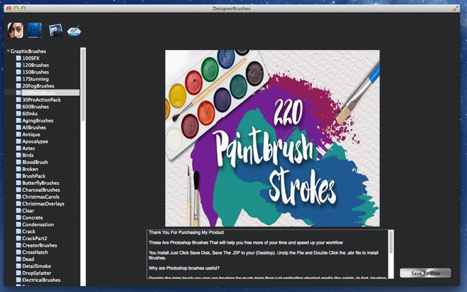Open the Photoshop Ps toolbar icon
This screenshot has height=292, width=467.
(35, 30)
